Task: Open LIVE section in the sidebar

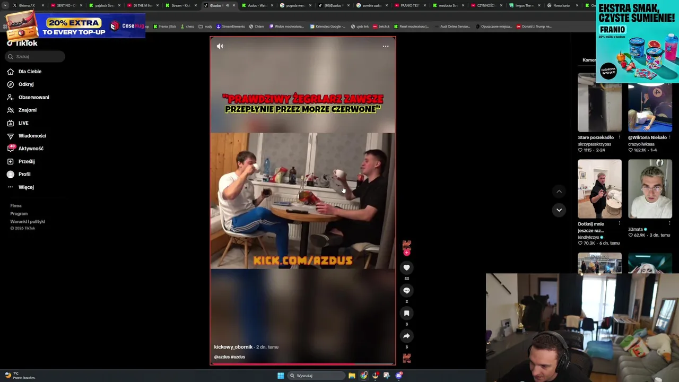Action: pyautogui.click(x=18, y=123)
